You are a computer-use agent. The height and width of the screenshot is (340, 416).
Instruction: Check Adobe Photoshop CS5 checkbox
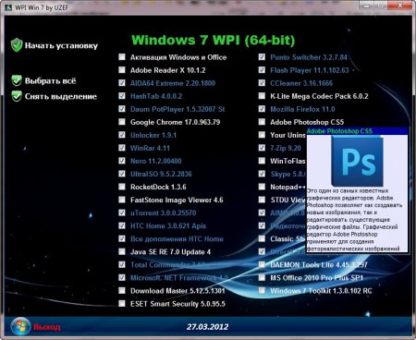click(262, 122)
